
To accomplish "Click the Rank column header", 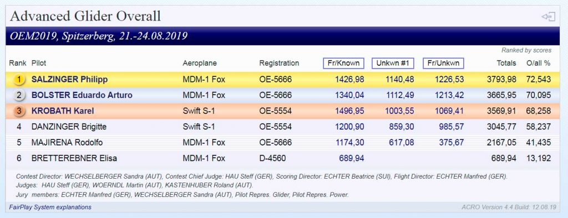I will pyautogui.click(x=18, y=63).
